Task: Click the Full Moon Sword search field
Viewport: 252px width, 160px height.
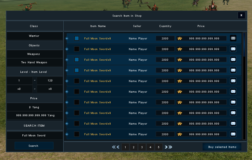Action: (x=35, y=136)
